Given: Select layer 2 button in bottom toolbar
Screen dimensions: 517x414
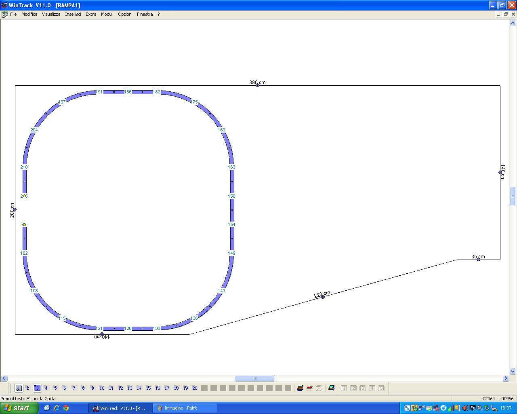Looking at the screenshot, I should [27, 388].
